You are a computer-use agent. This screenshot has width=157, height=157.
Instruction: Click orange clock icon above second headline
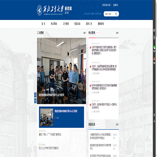[x=40, y=144]
